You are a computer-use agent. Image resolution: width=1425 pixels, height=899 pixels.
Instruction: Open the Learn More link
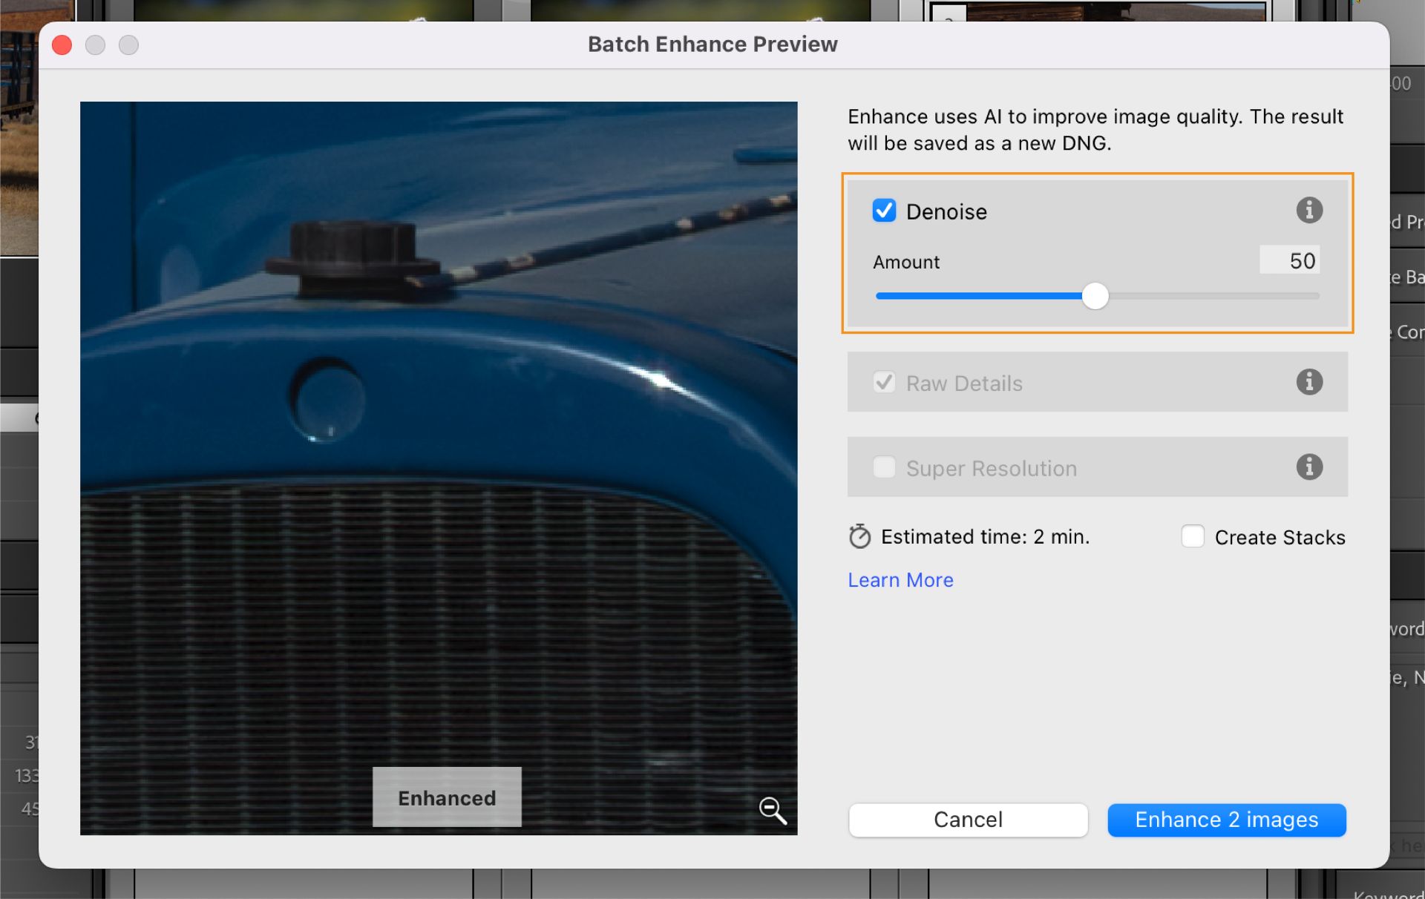coord(900,579)
